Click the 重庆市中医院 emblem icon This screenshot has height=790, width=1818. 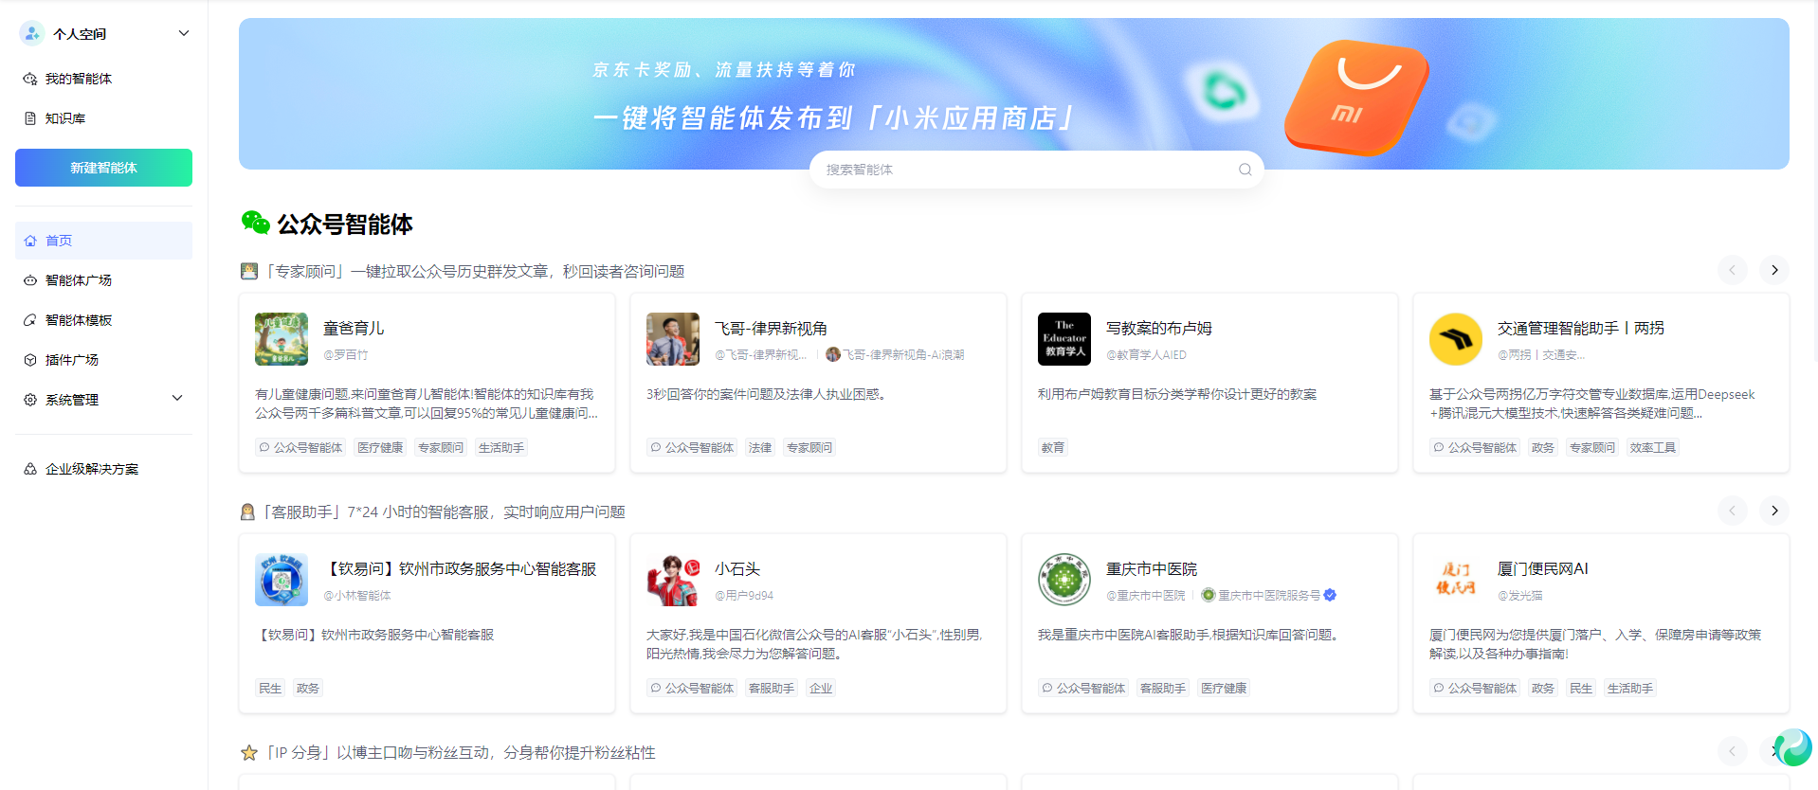click(x=1064, y=580)
